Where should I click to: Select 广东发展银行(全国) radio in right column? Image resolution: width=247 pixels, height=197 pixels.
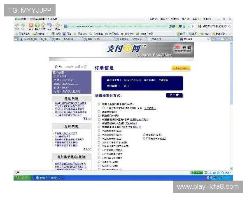144,139
